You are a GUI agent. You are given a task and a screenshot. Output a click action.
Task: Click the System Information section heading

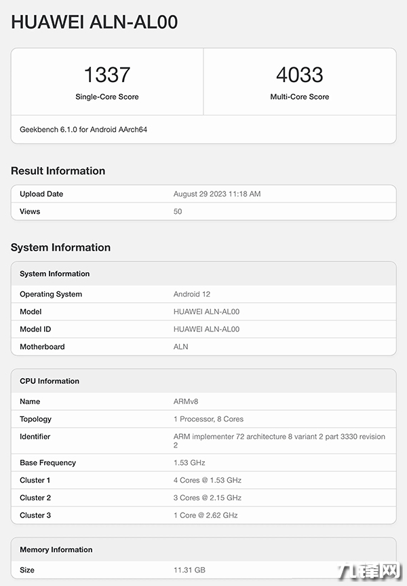tap(60, 248)
